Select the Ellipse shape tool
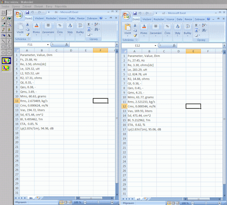The width and height of the screenshot is (227, 205). click(3, 53)
